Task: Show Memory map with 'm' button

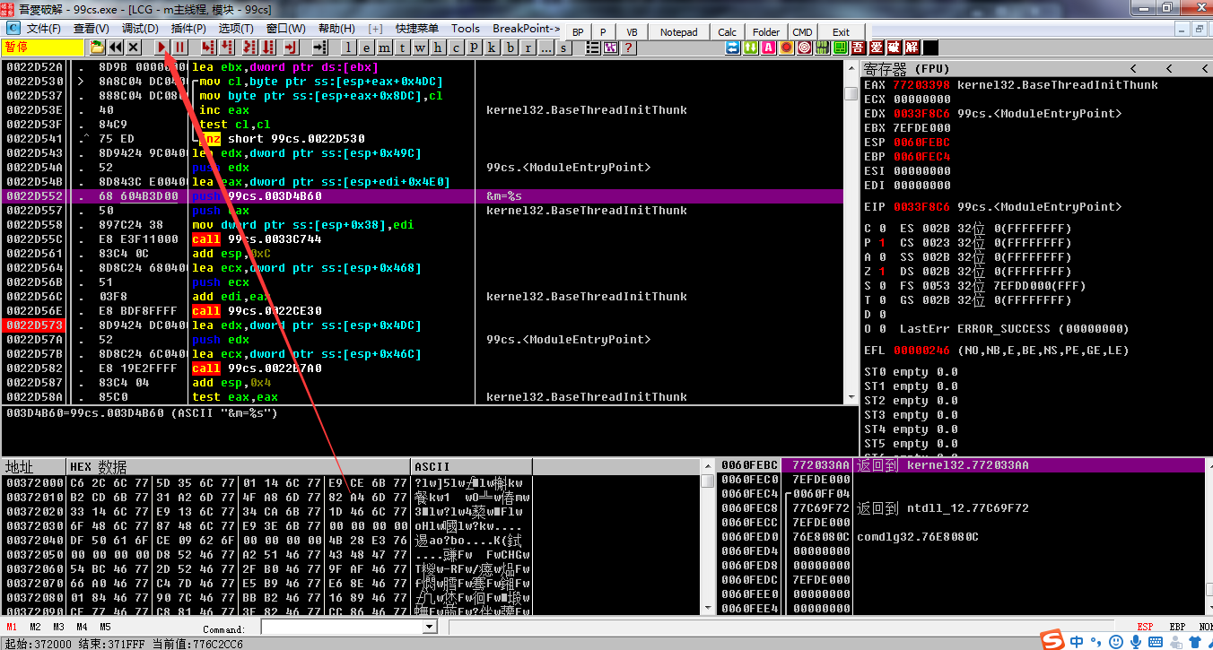Action: tap(384, 48)
